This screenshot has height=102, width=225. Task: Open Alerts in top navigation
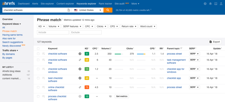(x=35, y=4)
